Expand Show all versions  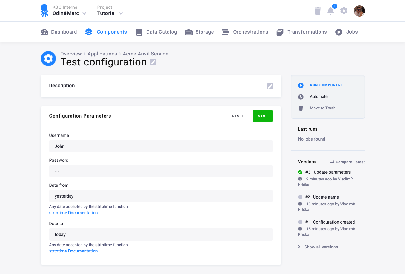pyautogui.click(x=318, y=247)
